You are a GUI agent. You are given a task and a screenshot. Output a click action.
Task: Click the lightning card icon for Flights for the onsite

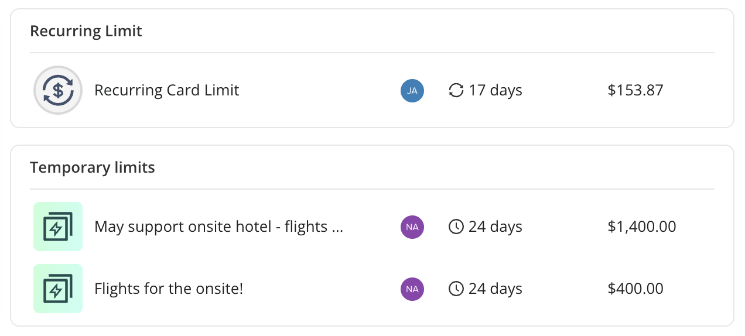(x=58, y=289)
